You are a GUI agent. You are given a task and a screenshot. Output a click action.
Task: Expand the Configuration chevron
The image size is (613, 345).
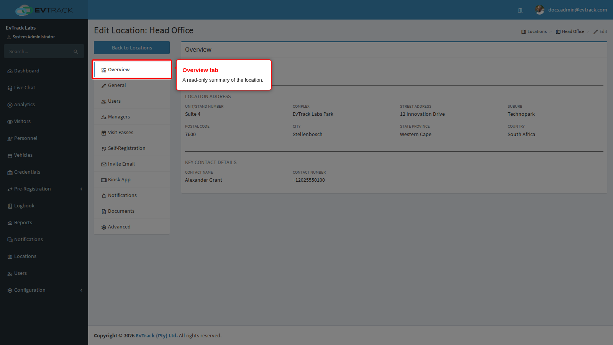(81, 290)
